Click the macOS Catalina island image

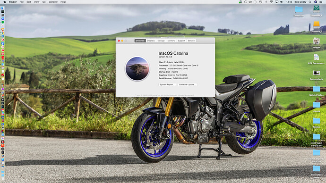pos(137,69)
